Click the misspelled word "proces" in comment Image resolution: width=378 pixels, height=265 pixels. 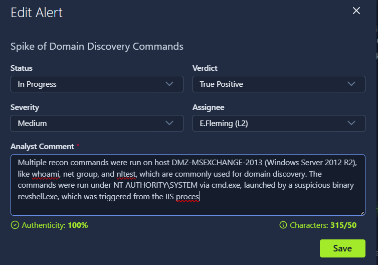[187, 197]
